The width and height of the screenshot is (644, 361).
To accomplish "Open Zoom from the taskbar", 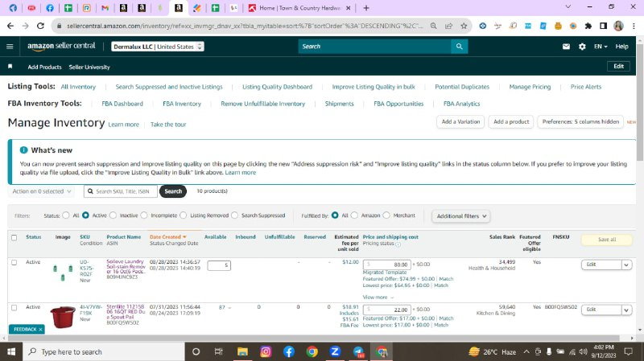I will pos(335,351).
